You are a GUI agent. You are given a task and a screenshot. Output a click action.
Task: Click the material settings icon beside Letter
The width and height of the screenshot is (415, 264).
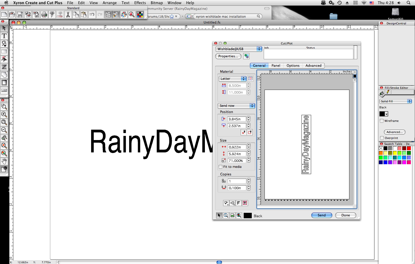tap(250, 78)
